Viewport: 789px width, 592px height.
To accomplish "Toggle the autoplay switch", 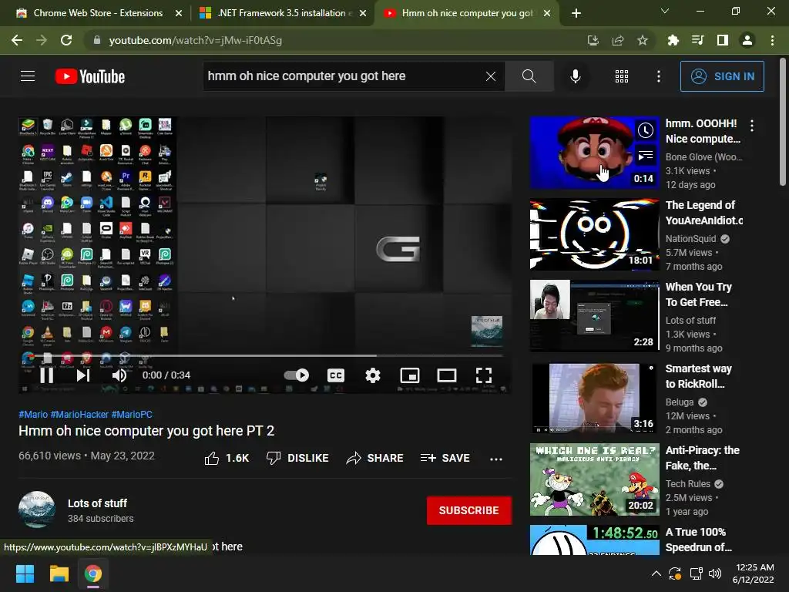I will click(x=297, y=375).
